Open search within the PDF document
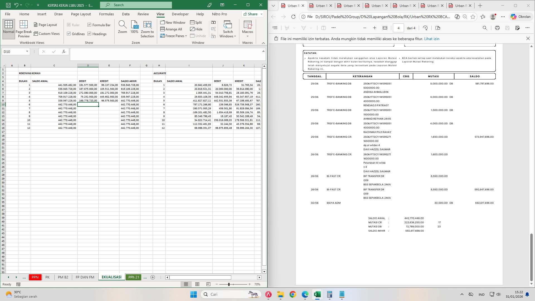This screenshot has height=301, width=535. (485, 28)
